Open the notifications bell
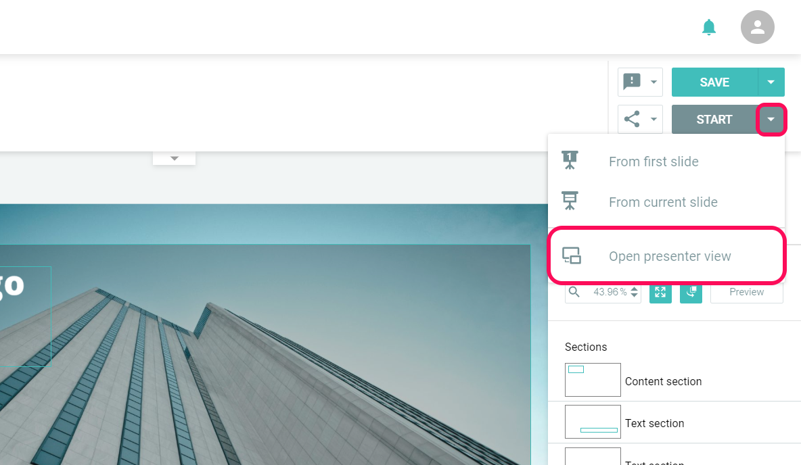Image resolution: width=801 pixels, height=465 pixels. (x=708, y=27)
